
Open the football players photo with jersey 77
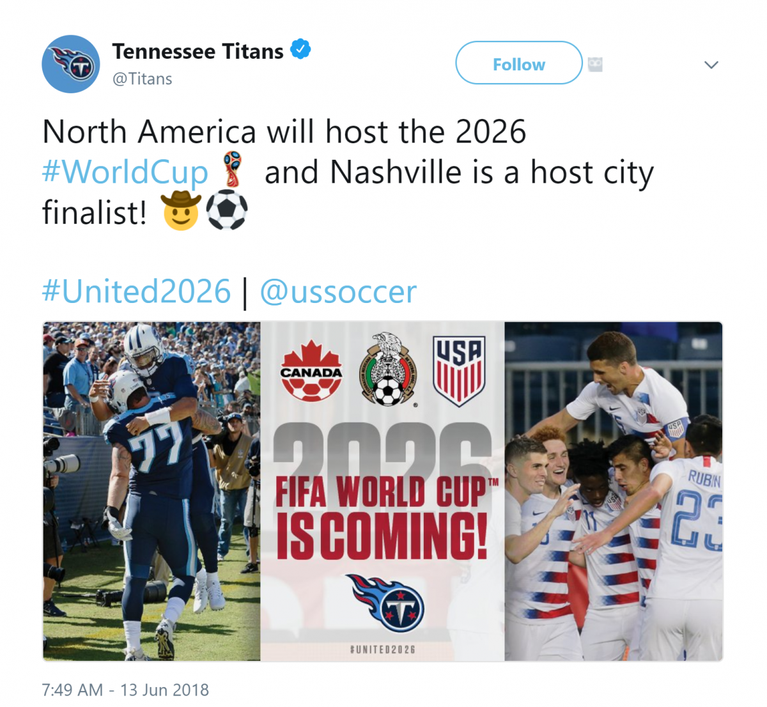coord(151,491)
